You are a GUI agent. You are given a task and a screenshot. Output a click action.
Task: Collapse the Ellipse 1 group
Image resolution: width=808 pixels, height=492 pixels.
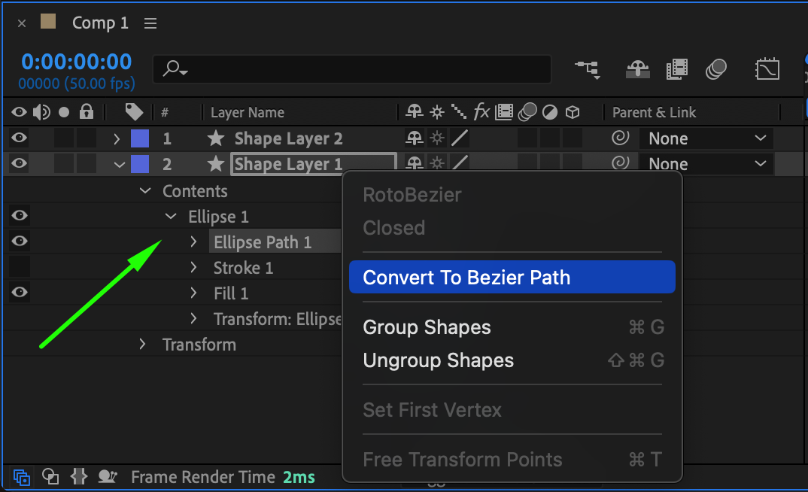170,217
